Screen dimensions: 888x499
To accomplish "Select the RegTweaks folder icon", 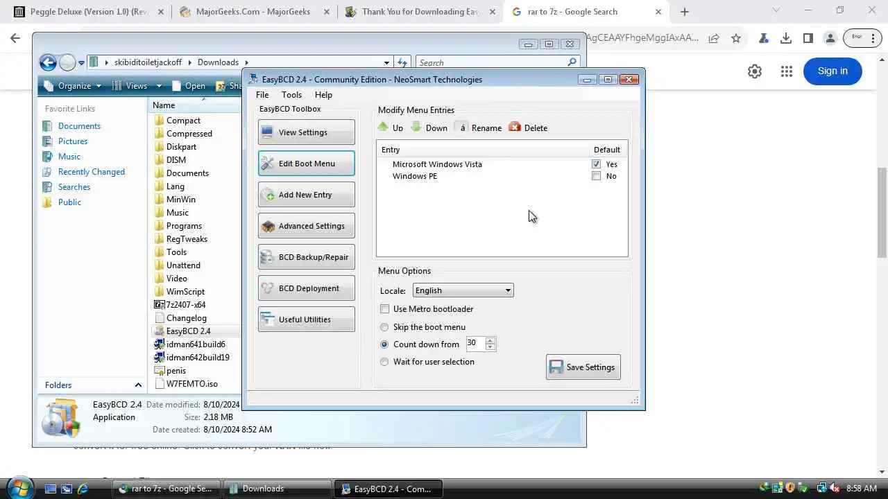I will [159, 239].
